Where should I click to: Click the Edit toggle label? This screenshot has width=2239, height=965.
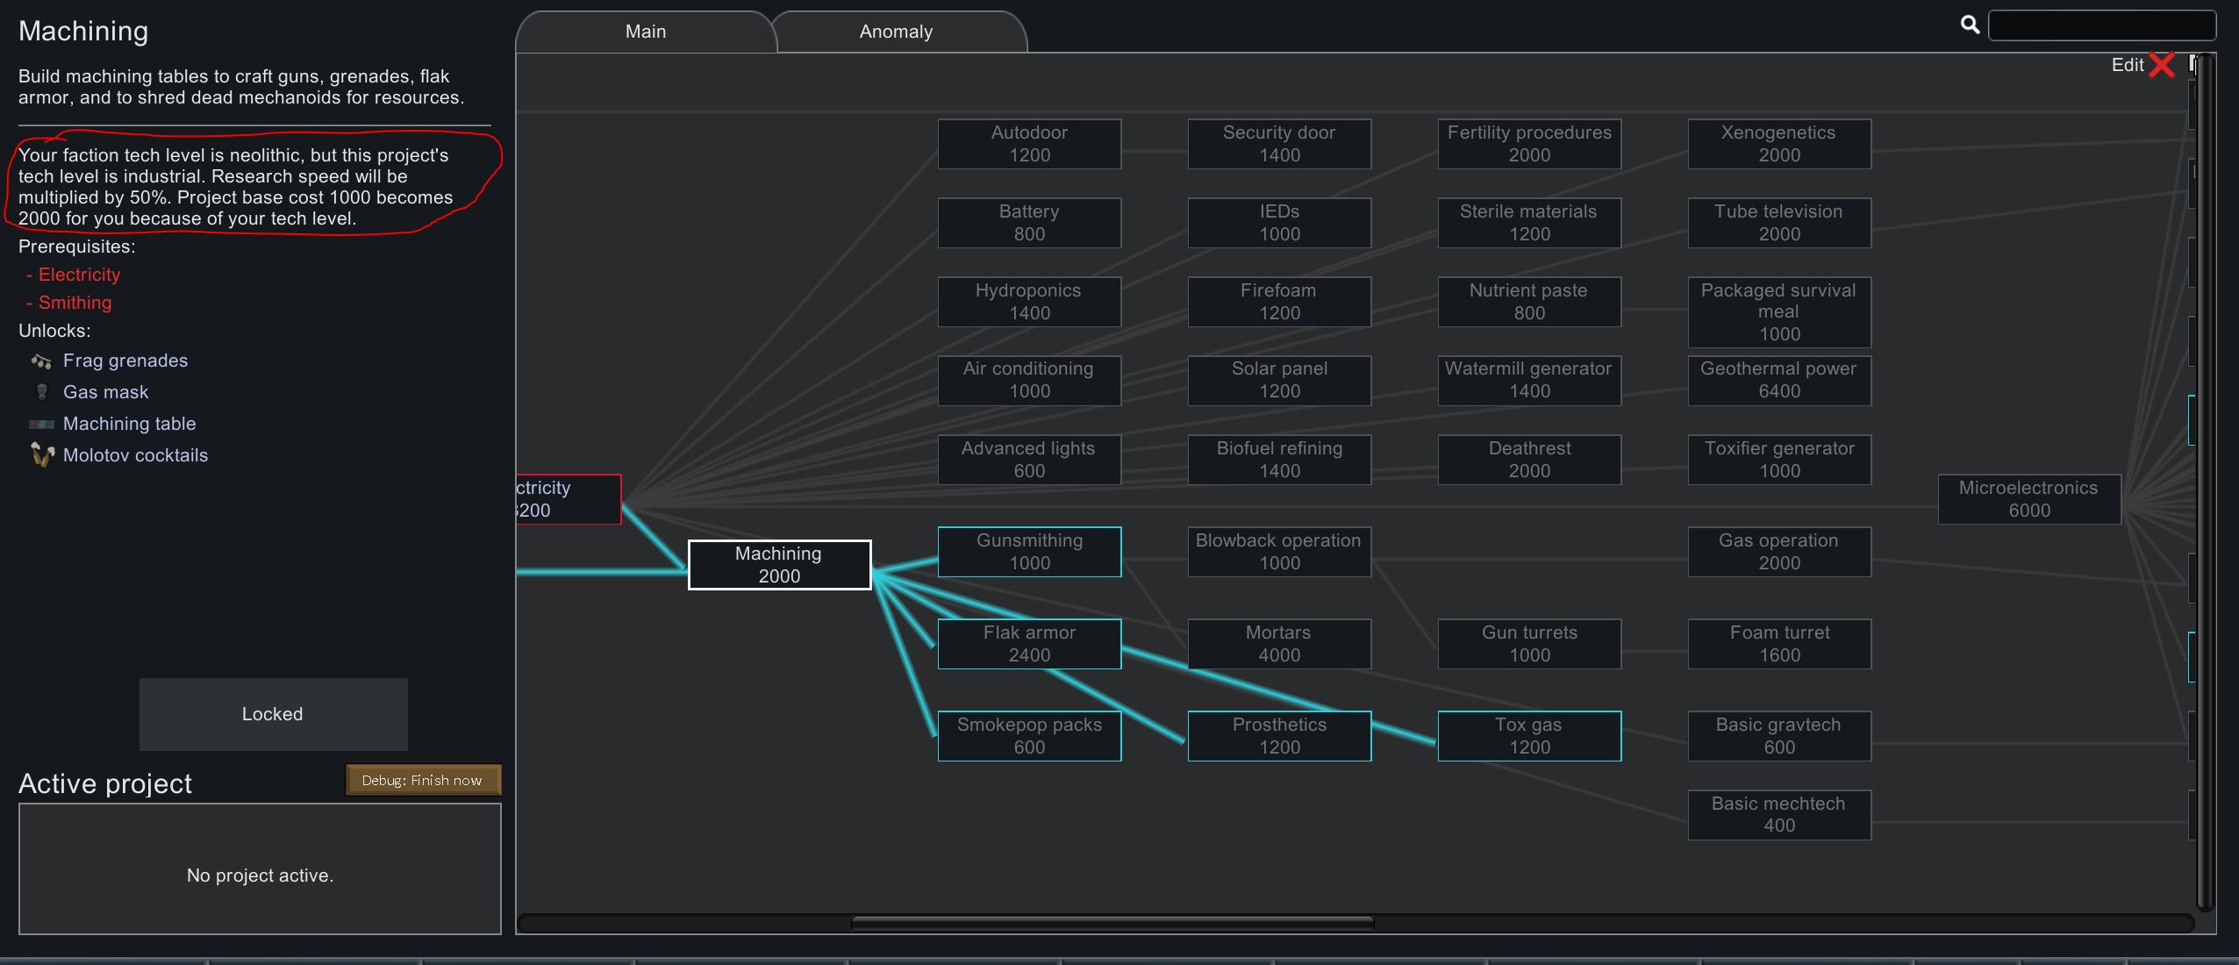[2127, 65]
